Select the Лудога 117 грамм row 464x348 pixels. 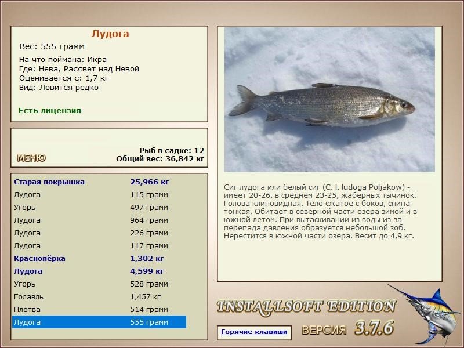[99, 245]
